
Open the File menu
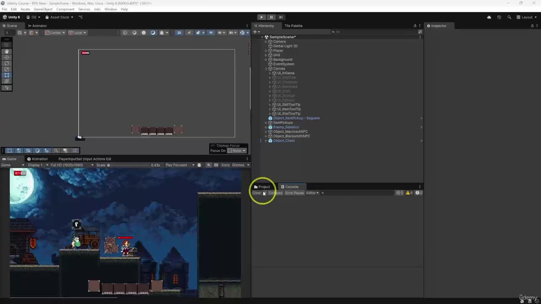pos(4,9)
